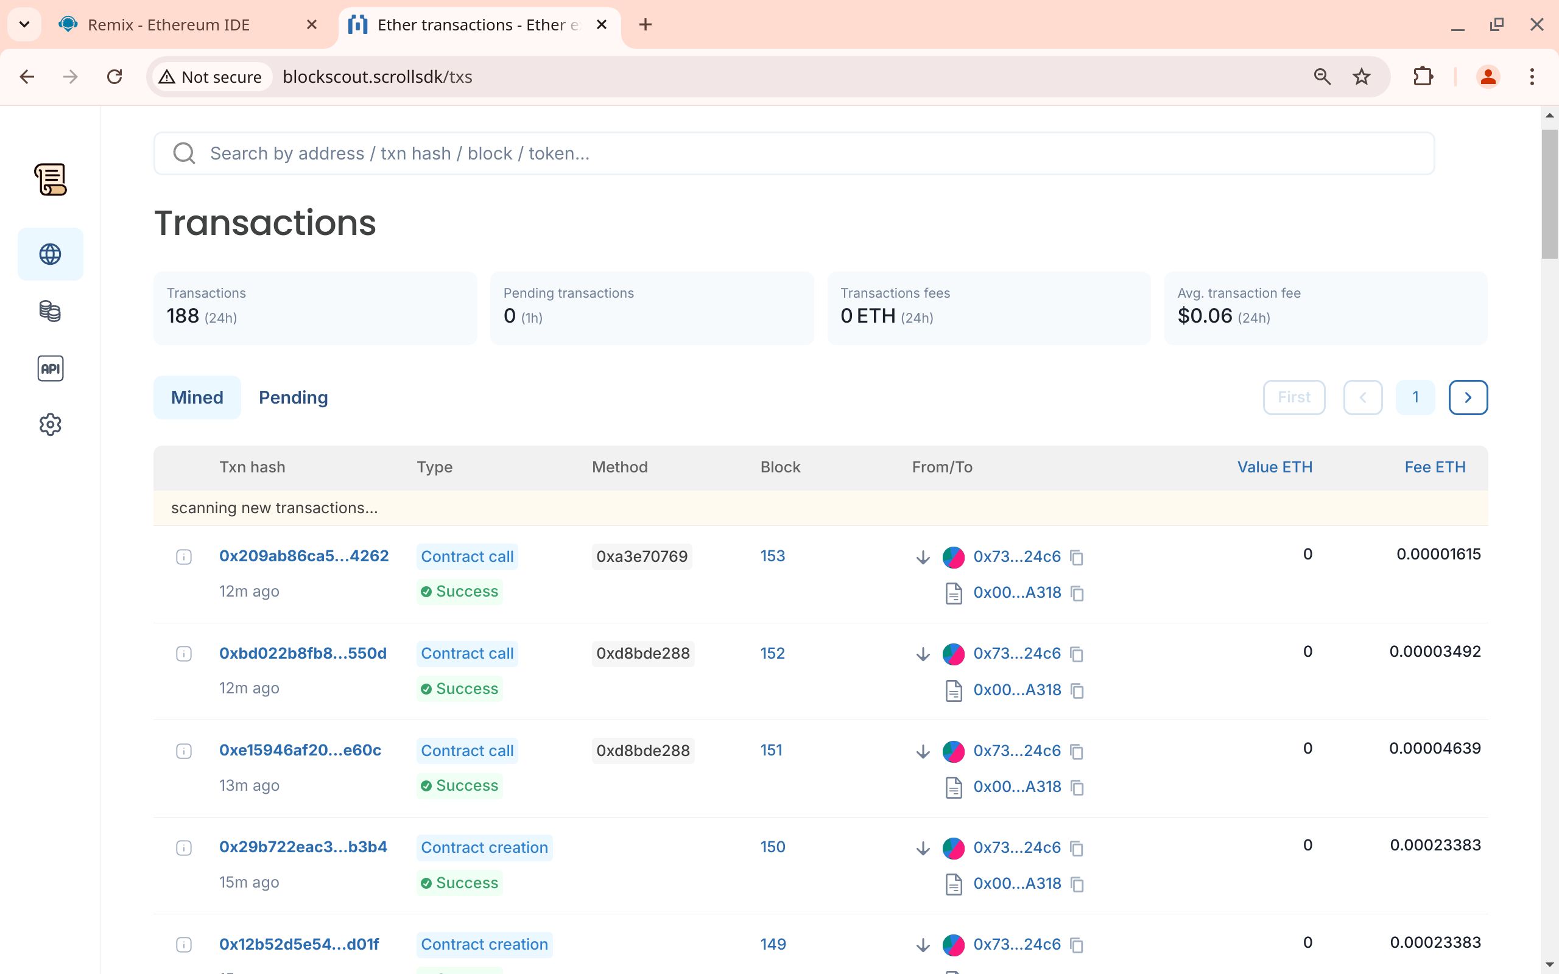Check the checkbox for transaction 0xe15946af20...e60c
1559x974 pixels.
[x=183, y=751]
